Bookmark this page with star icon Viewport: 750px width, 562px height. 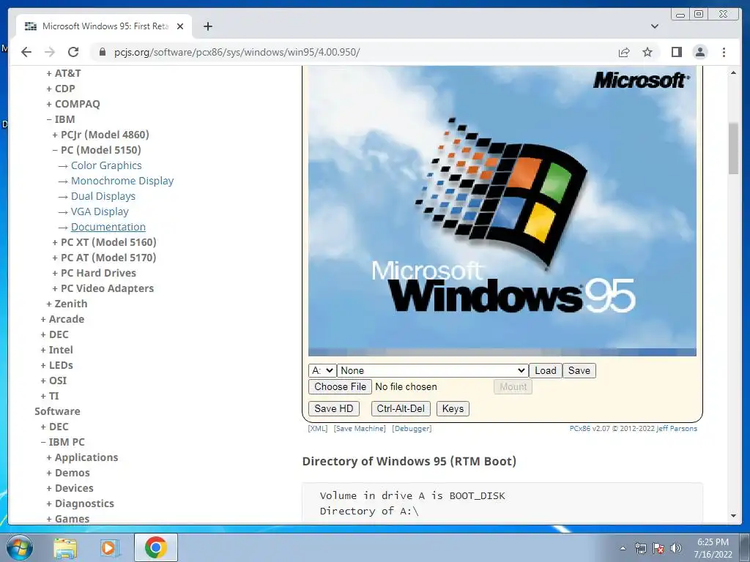(x=647, y=52)
